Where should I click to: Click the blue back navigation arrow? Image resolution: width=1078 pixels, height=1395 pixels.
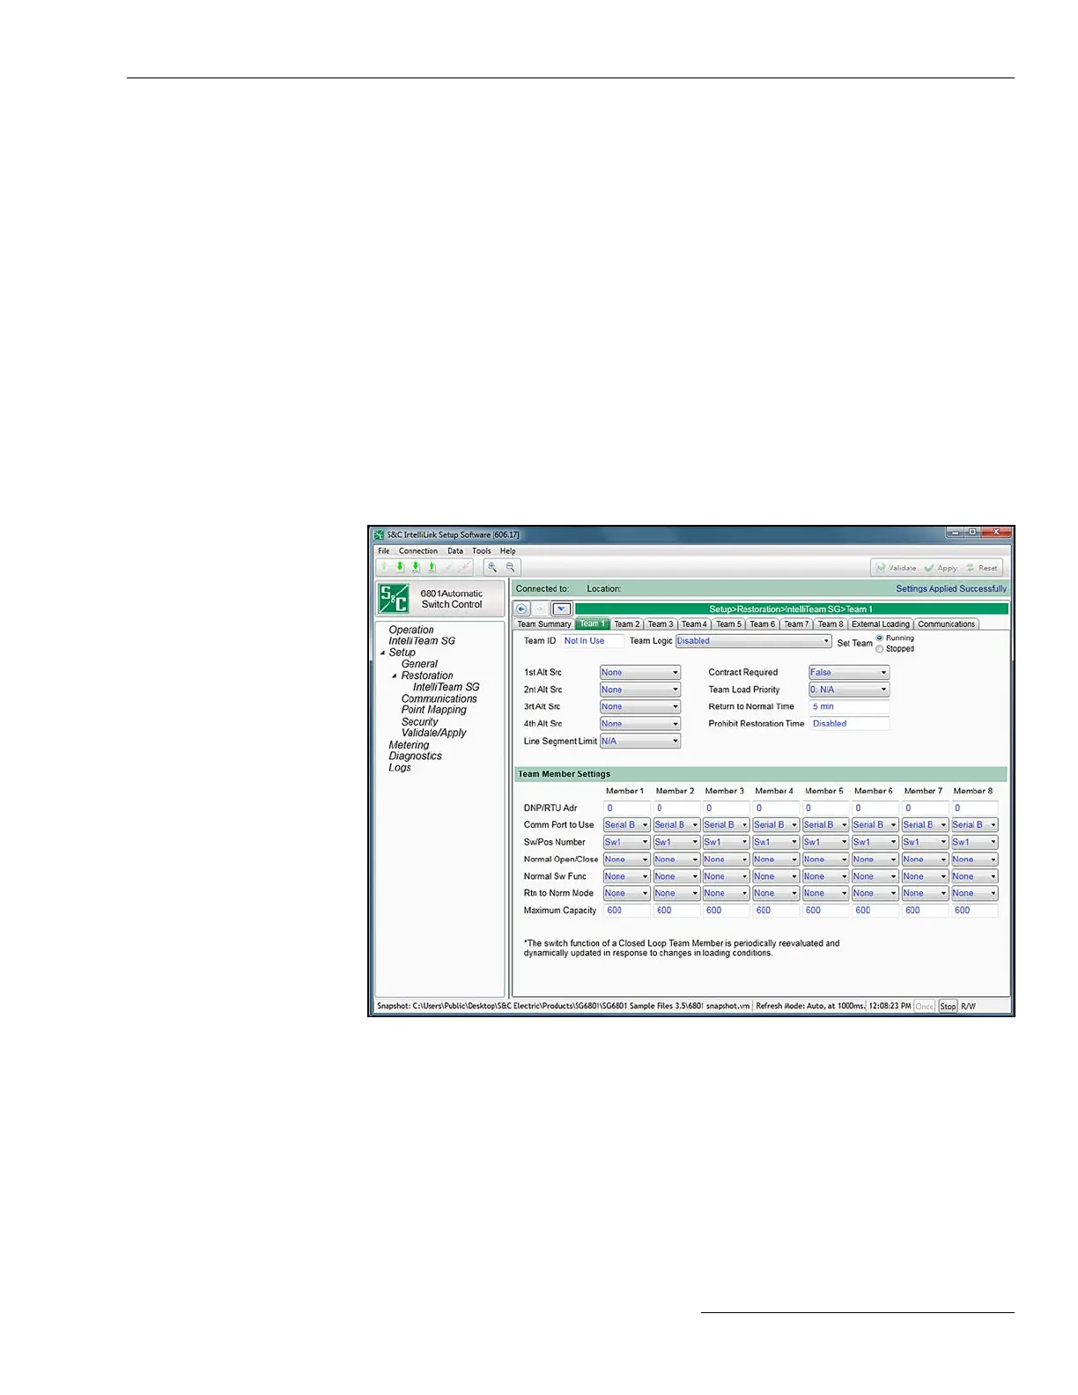521,609
